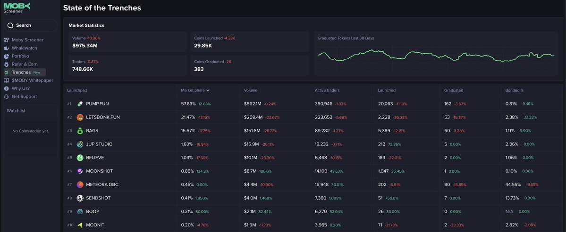Click the Graduated Tokens 30-day chart
Image resolution: width=566 pixels, height=232 pixels.
(x=436, y=56)
